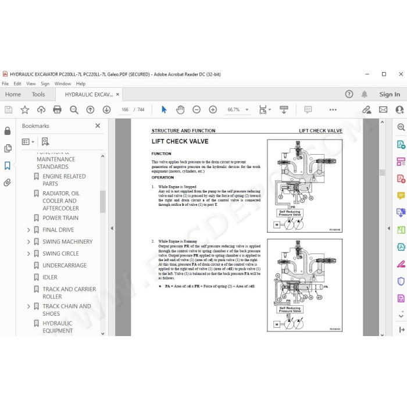Open the IDLER bookmark
The height and width of the screenshot is (407, 407).
click(50, 277)
